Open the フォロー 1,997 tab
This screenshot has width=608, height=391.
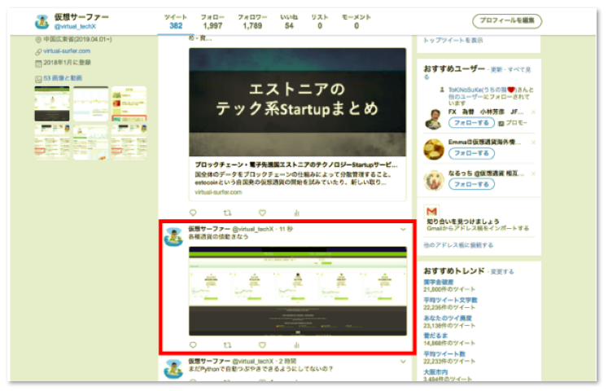point(212,22)
